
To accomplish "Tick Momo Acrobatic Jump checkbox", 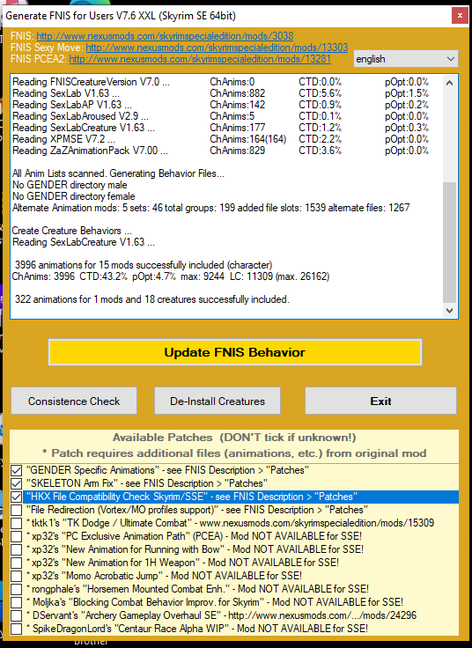I will [x=17, y=576].
